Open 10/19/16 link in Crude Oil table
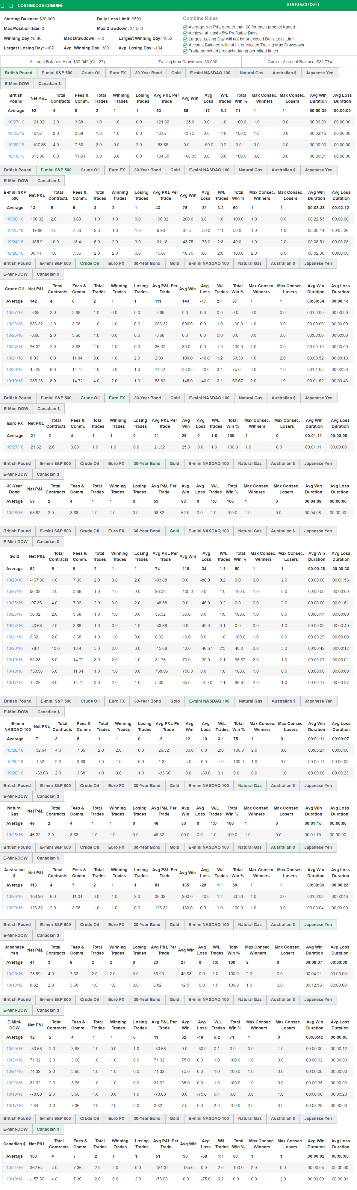357x1190 pixels. pyautogui.click(x=14, y=381)
